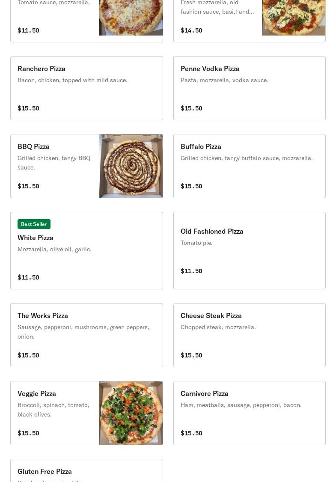Open the Buffalo Pizza menu card
This screenshot has width=336, height=482.
249,166
